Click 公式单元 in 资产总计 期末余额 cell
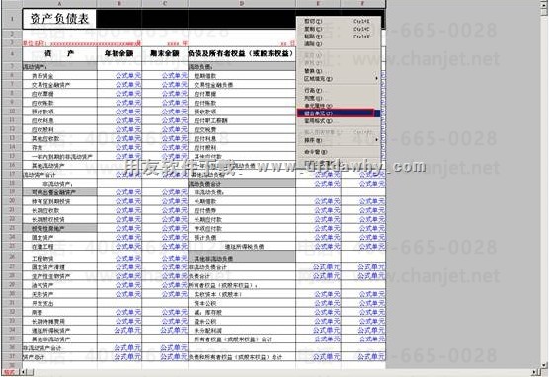This screenshot has height=377, width=549. click(x=174, y=356)
